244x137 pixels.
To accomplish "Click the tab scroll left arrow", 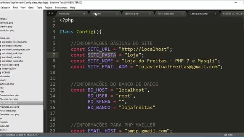I will (49, 13).
